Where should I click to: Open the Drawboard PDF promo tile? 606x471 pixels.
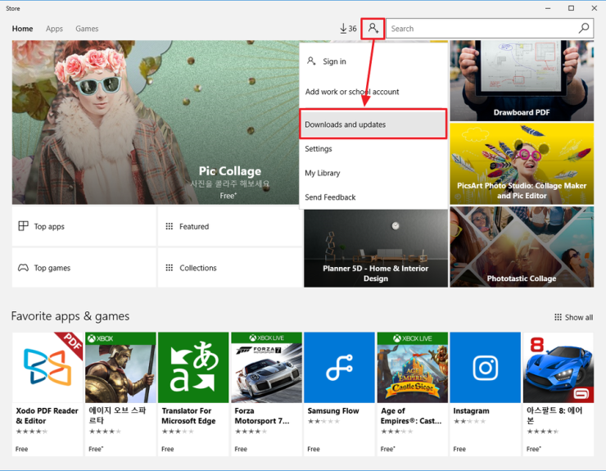[522, 81]
